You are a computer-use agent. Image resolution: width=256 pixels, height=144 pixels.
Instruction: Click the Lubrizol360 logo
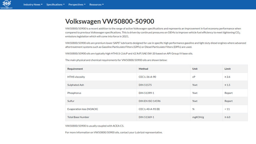[6, 4]
